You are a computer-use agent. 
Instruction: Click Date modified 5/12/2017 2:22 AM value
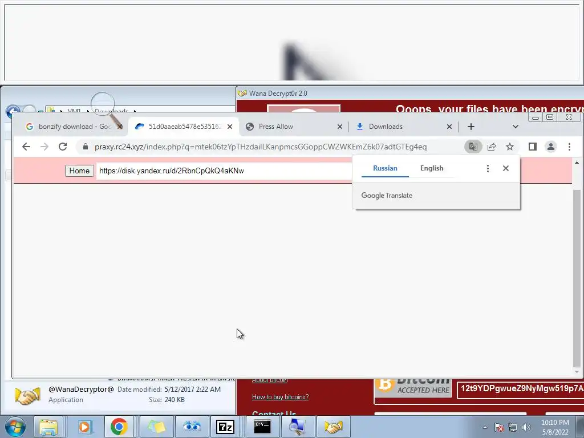(193, 390)
